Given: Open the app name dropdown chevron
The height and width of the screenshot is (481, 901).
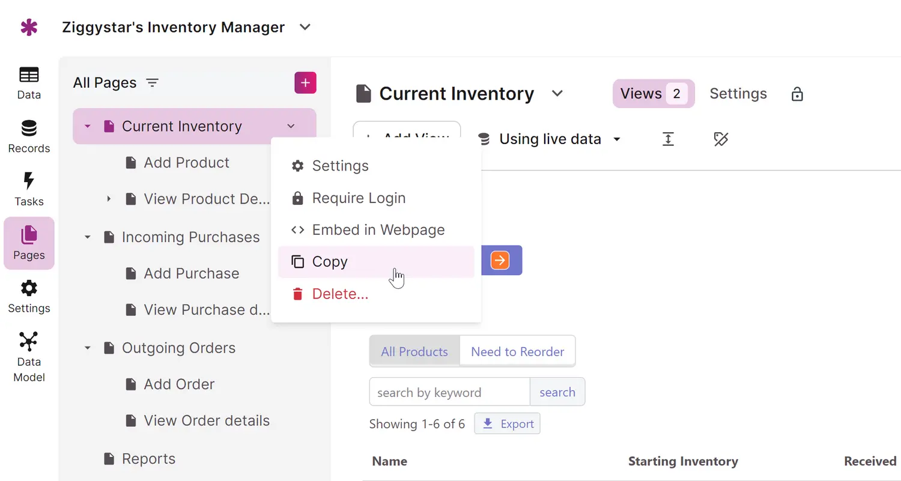Looking at the screenshot, I should click(x=305, y=27).
